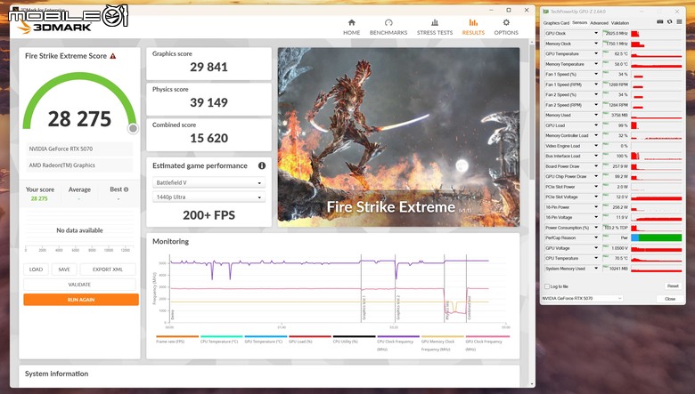This screenshot has width=695, height=394.
Task: Open the Battlefield V game dropdown
Action: (x=208, y=182)
